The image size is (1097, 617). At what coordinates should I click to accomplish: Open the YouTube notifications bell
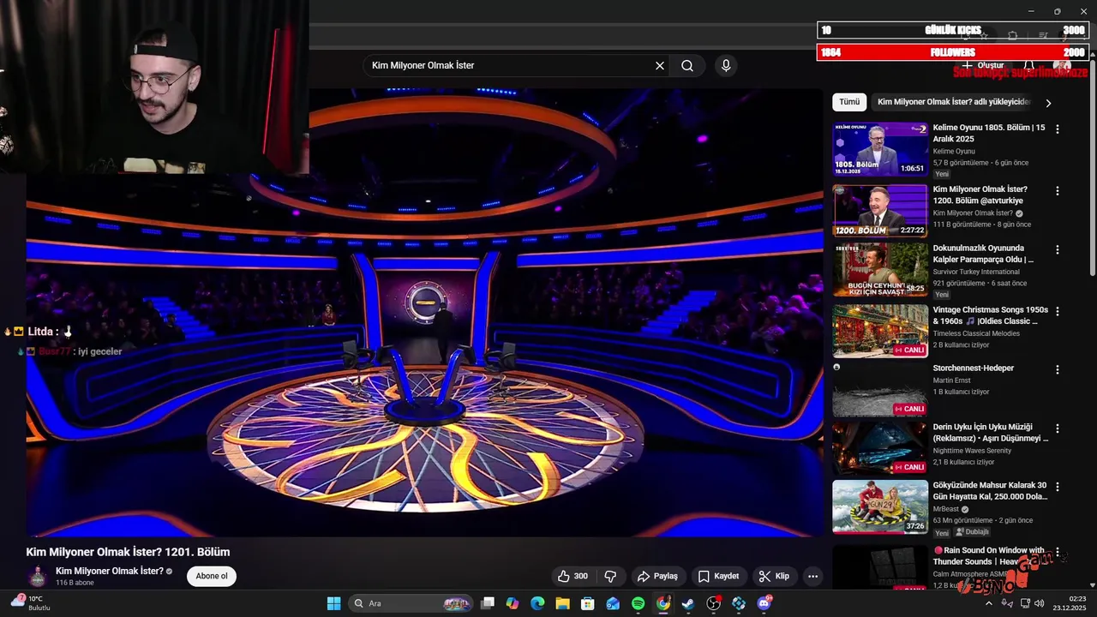click(x=1028, y=65)
